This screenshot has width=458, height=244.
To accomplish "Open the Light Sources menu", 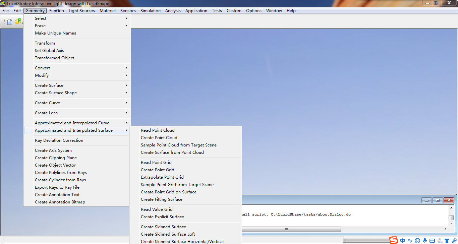I will point(82,11).
